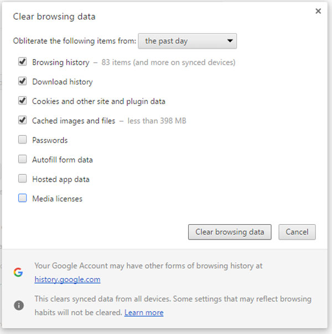Select the Autofill form data label
Screen dimensions: 332x334
coord(63,160)
